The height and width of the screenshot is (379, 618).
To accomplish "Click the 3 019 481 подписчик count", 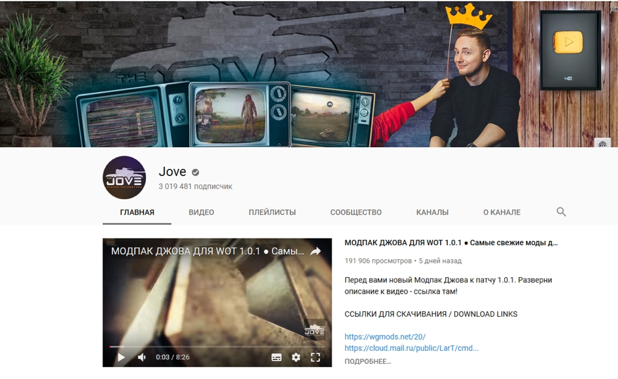I will point(196,187).
